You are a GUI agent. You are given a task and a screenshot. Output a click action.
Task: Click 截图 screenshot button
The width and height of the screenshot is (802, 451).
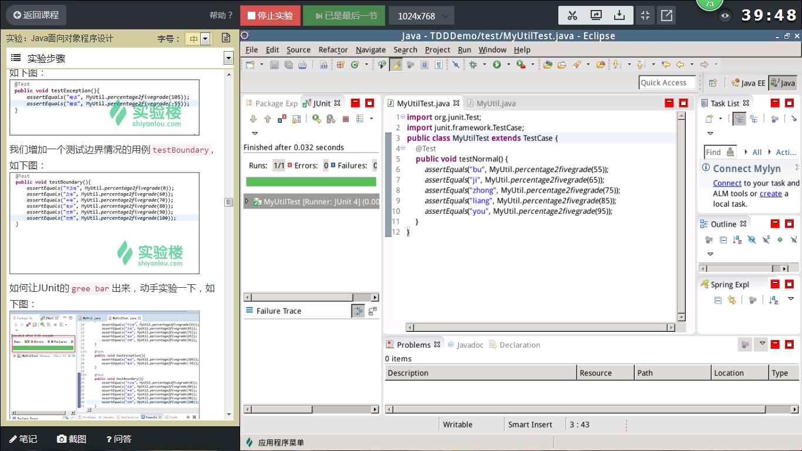click(x=72, y=439)
